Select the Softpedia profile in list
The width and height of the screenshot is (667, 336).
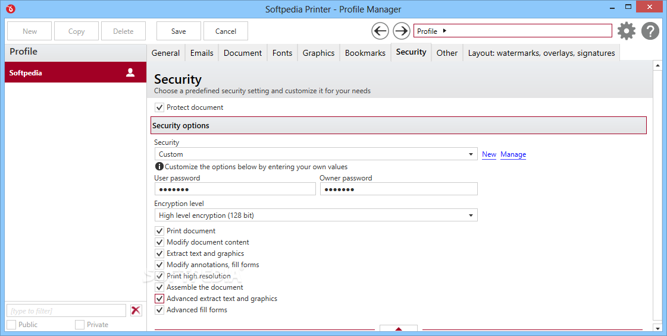[76, 72]
